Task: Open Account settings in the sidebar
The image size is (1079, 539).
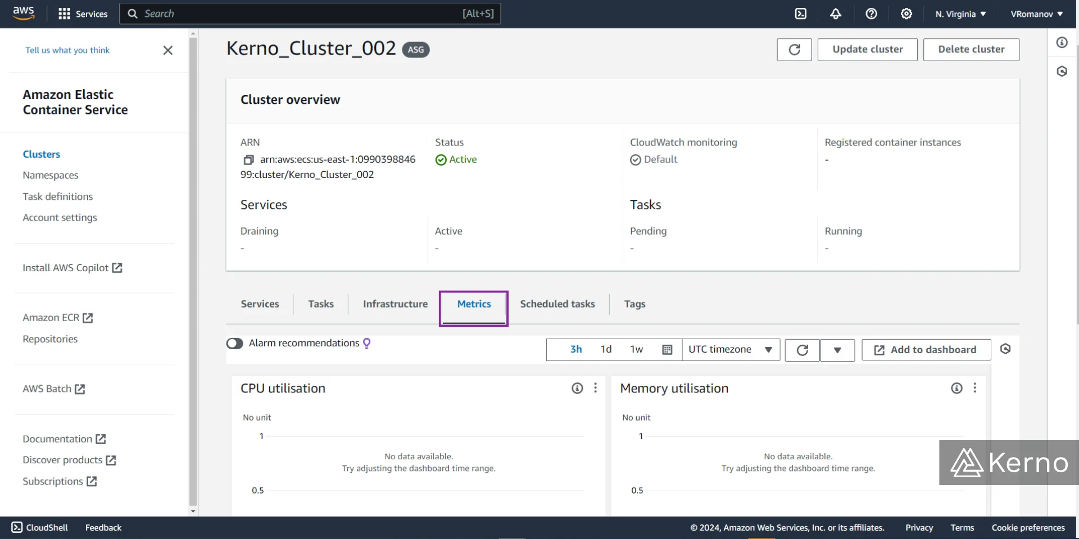Action: (60, 217)
